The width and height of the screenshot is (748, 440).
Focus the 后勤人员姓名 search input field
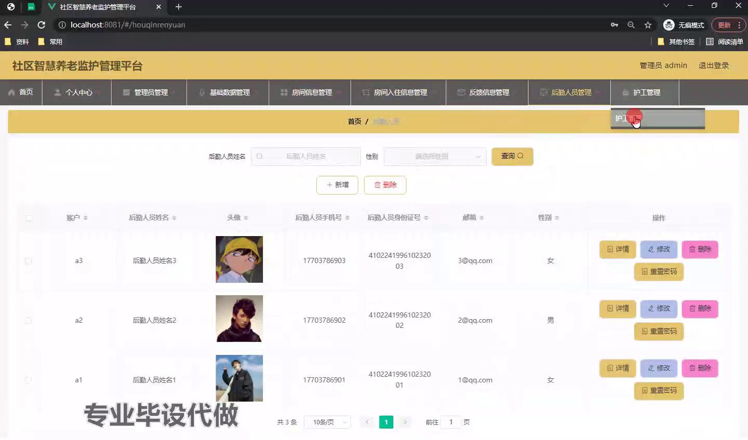click(x=306, y=157)
